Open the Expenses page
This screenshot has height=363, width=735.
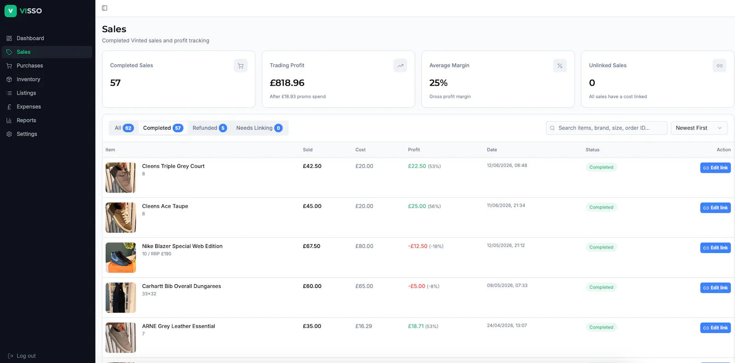tap(47, 107)
